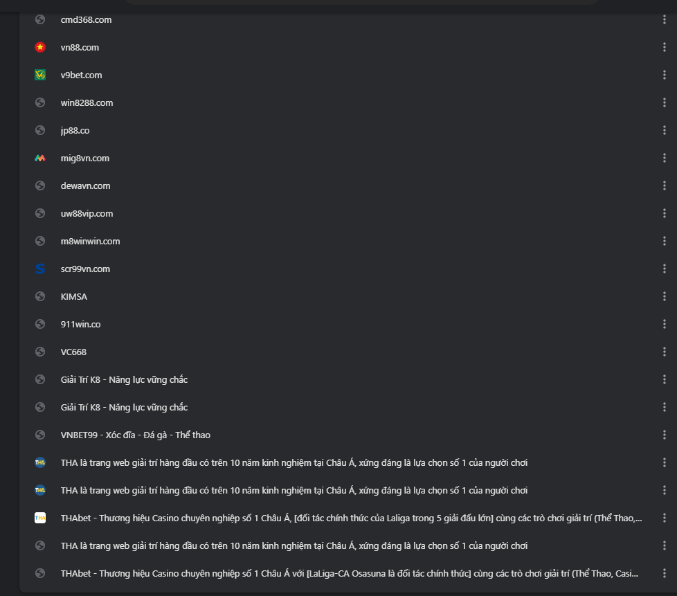677x596 pixels.
Task: Click the white THA favicon of THAbet entry
Action: pyautogui.click(x=40, y=518)
